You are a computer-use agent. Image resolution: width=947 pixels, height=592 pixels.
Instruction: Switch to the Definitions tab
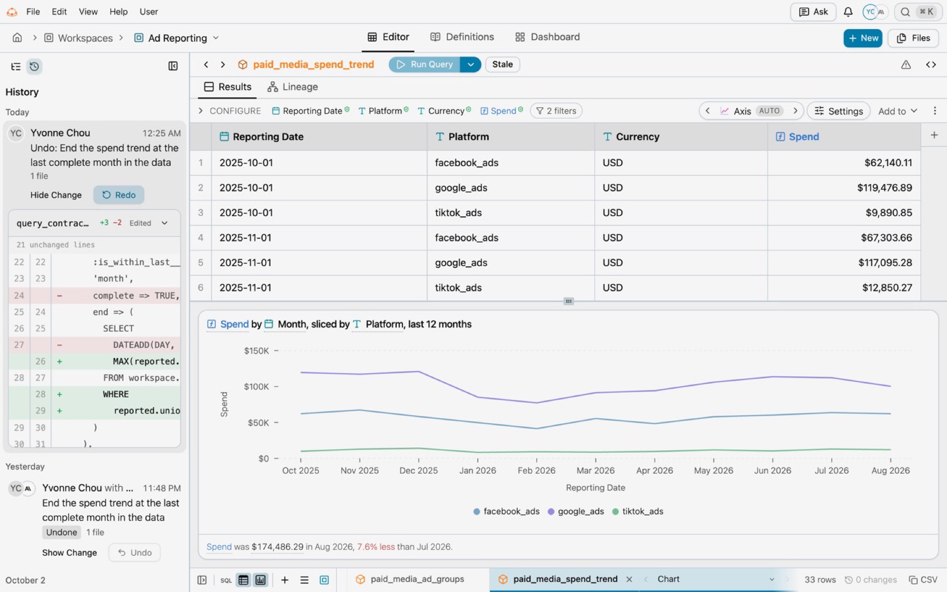(x=462, y=37)
